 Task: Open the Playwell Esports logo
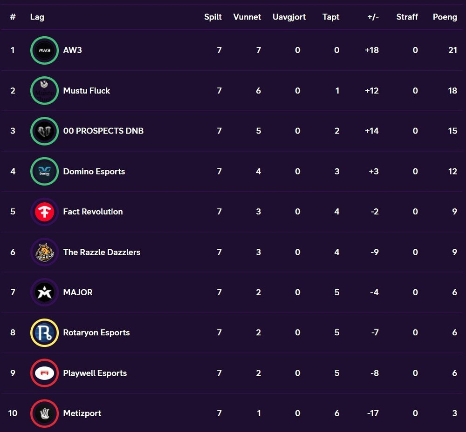point(44,373)
